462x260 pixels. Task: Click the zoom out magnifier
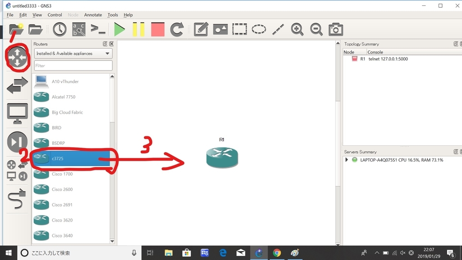(316, 29)
